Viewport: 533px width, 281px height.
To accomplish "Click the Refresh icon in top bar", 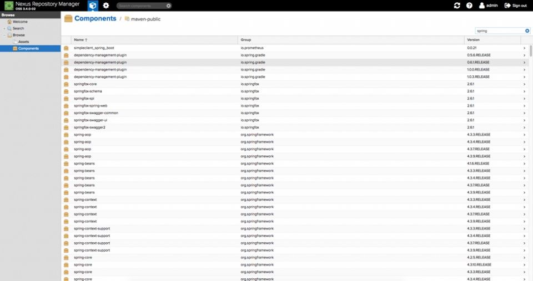I will point(457,6).
